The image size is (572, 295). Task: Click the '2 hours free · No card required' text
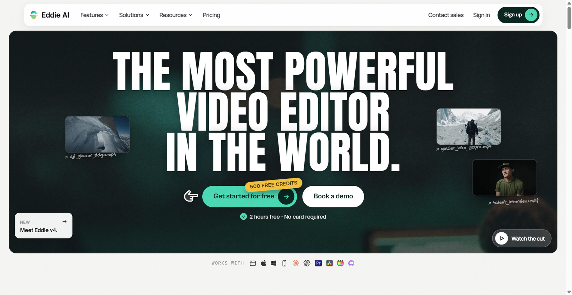tap(288, 217)
